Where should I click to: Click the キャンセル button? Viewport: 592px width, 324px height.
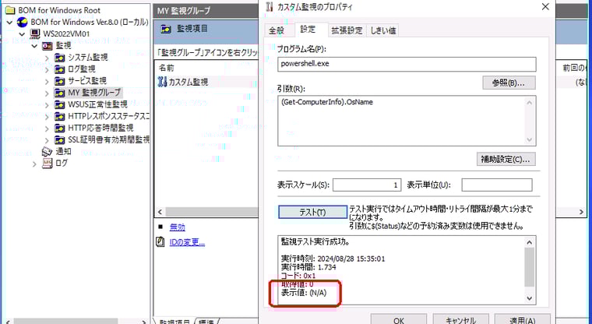pos(460,319)
